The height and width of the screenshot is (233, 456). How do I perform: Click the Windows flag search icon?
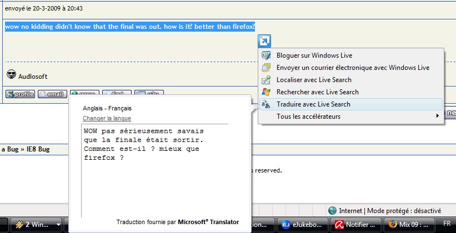266,92
